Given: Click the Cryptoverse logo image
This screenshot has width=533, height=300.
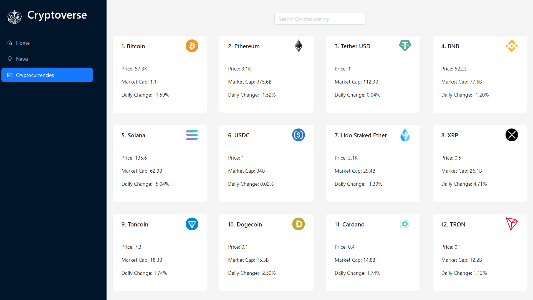Looking at the screenshot, I should (14, 17).
